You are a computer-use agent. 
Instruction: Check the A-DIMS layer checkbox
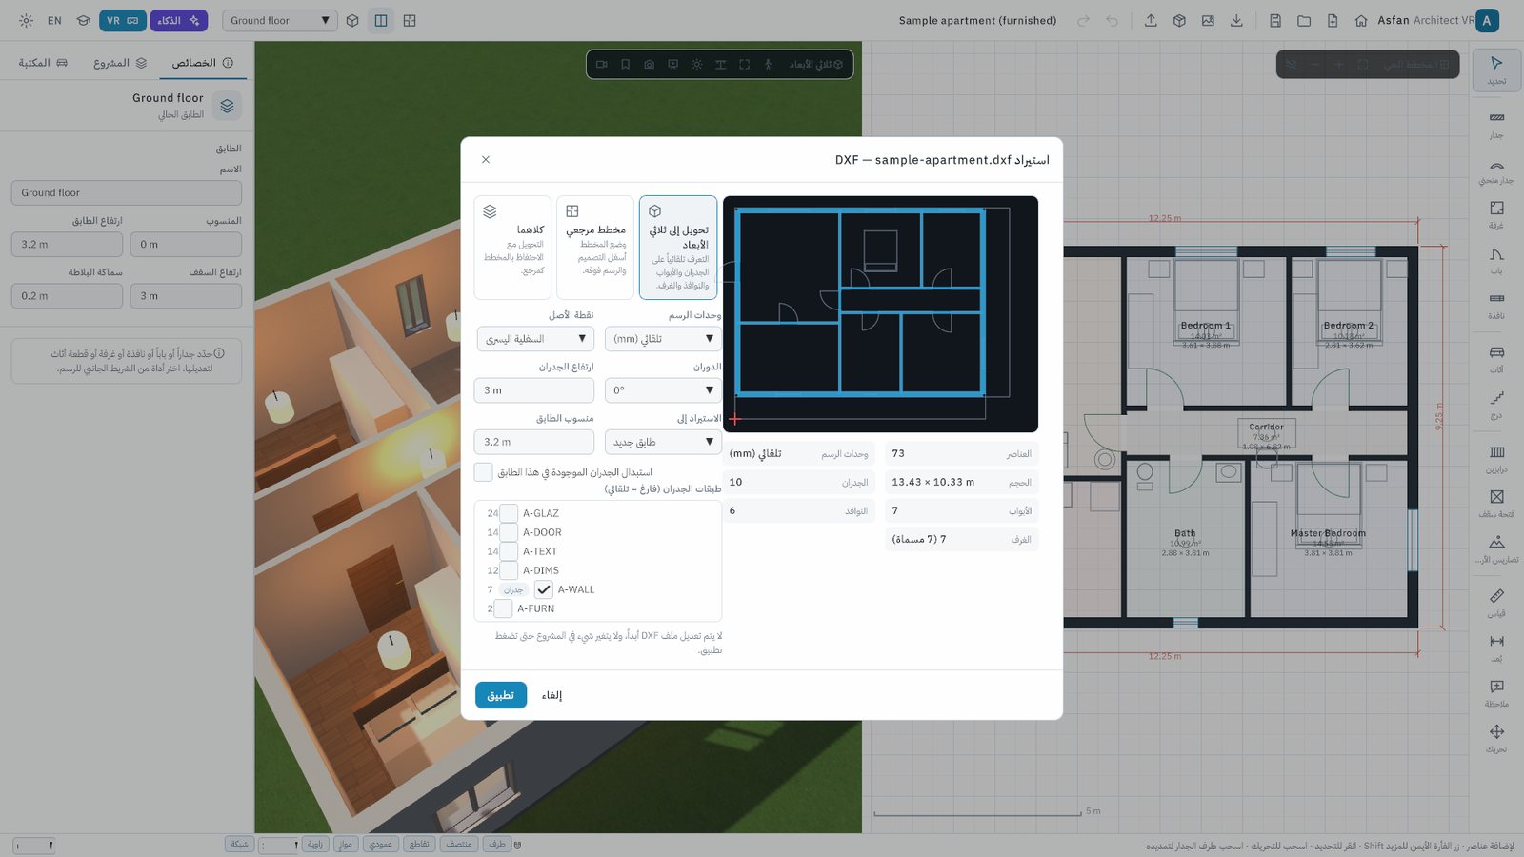pos(510,570)
